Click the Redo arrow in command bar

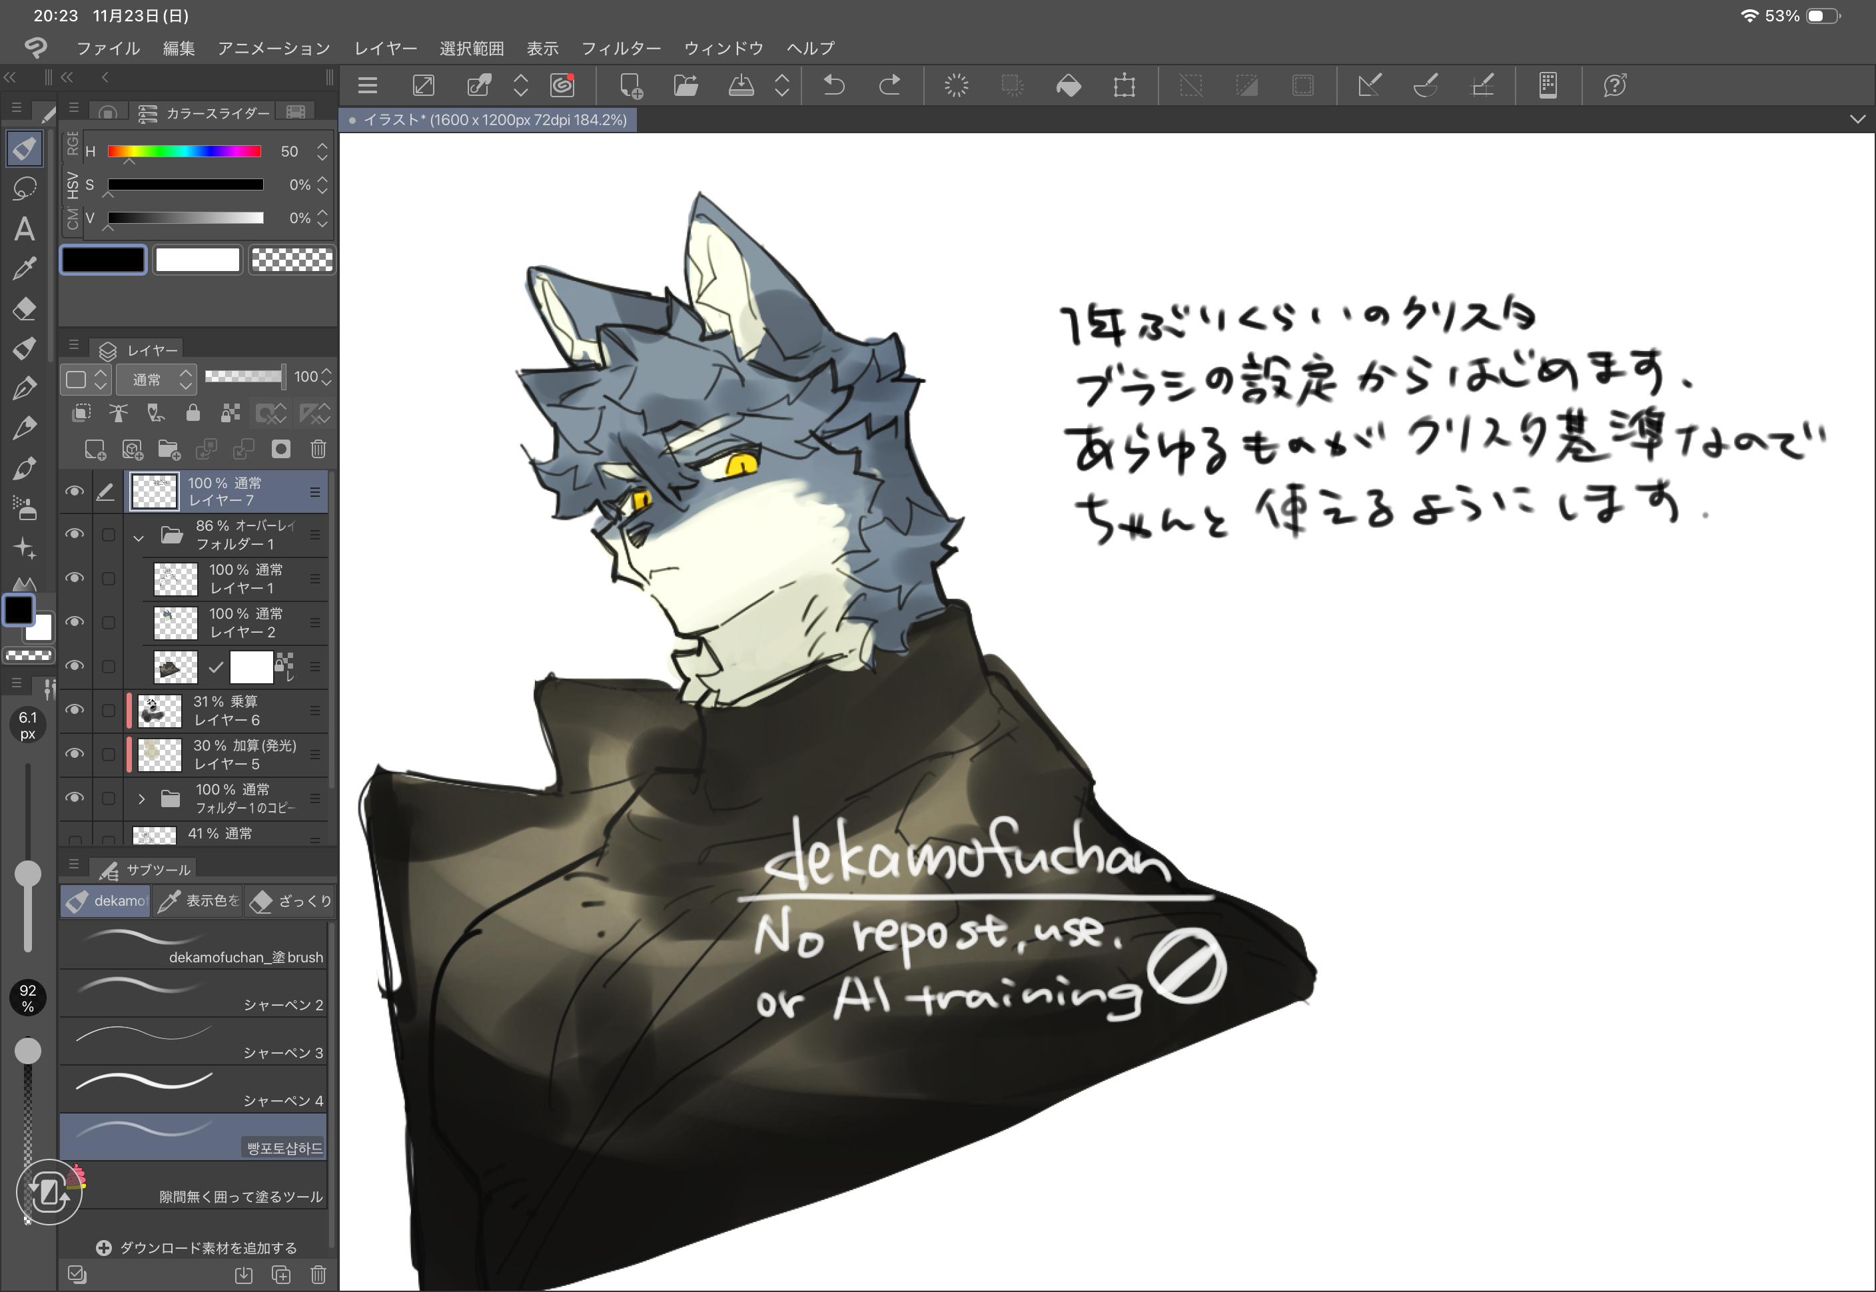click(x=889, y=85)
